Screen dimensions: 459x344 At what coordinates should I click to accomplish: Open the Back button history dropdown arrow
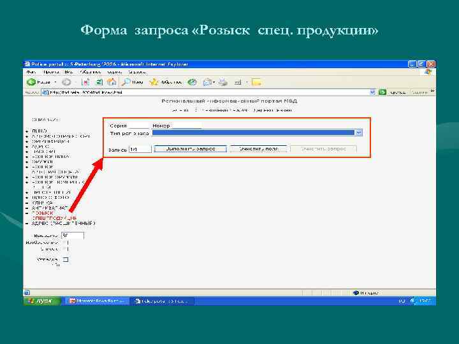(x=55, y=82)
